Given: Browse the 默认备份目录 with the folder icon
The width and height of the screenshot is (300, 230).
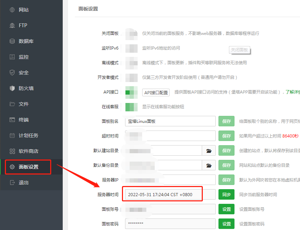Looking at the screenshot, I should (x=208, y=165).
